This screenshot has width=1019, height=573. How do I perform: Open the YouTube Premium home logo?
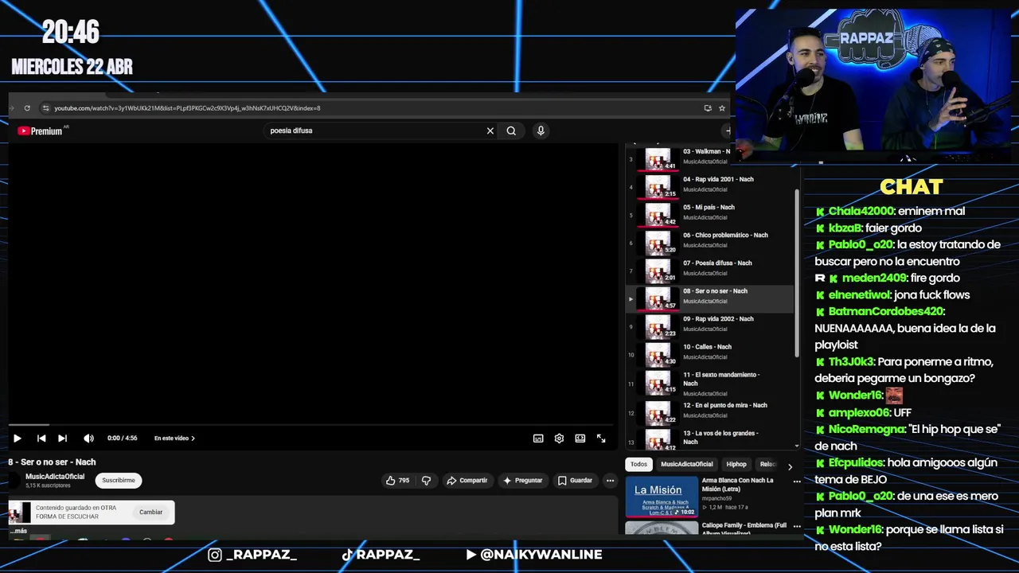coord(40,131)
